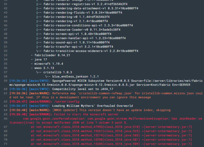The image size is (204, 147).
Task: Click the 'blue_endless_jankson 1.2.1' entry
Action: point(75,76)
